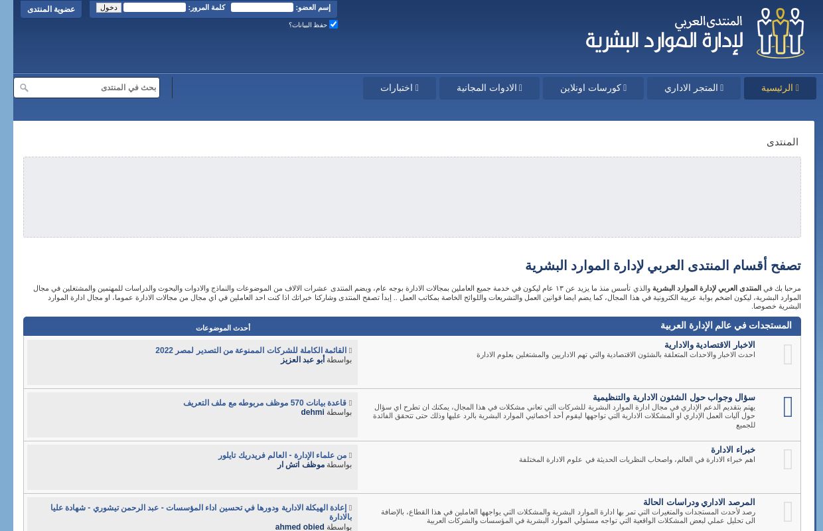The image size is (823, 531).
Task: Click the الاخبار الاقتصادية والادارية section icon
Action: [788, 354]
